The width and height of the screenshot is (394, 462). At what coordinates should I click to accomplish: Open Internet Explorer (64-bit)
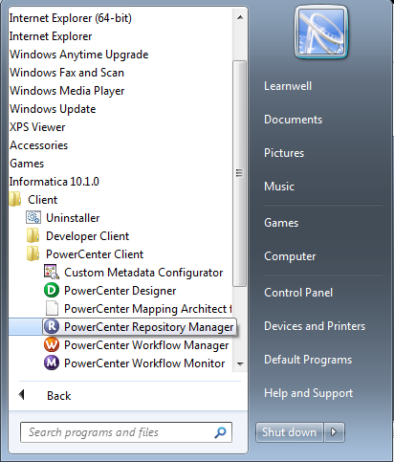71,18
